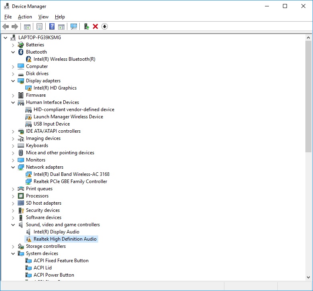
Task: Select ACPI Fixed Feature Button entry
Action: tap(61, 261)
